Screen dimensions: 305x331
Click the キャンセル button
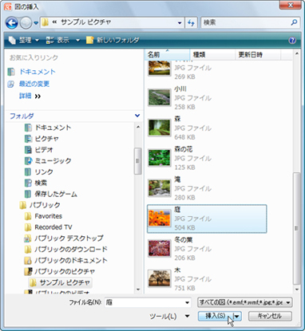pyautogui.click(x=270, y=316)
